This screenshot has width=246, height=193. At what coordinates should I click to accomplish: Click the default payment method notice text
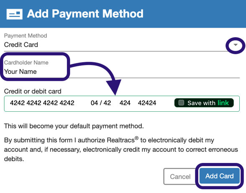(x=74, y=126)
